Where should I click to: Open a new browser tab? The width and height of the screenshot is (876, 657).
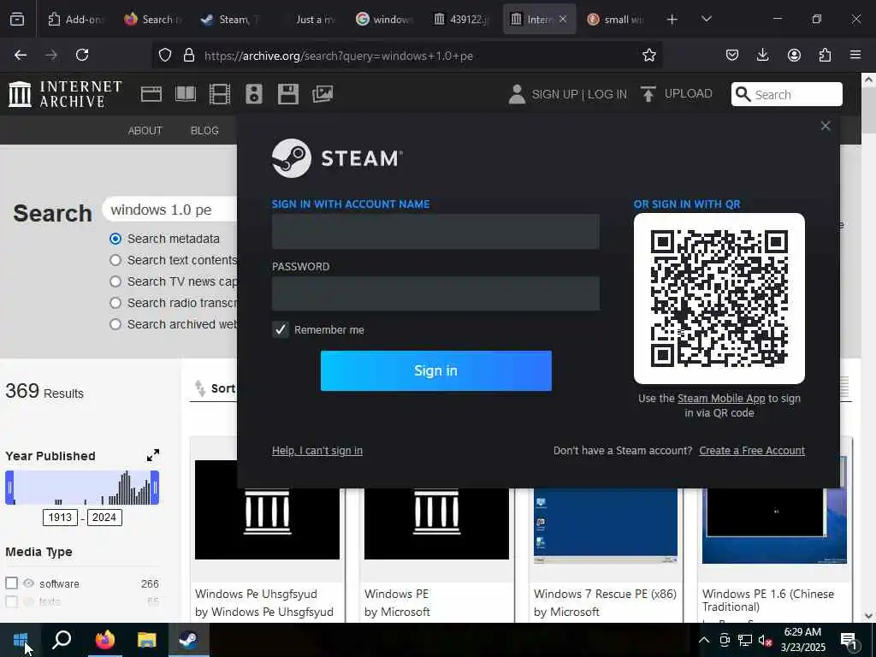point(672,20)
